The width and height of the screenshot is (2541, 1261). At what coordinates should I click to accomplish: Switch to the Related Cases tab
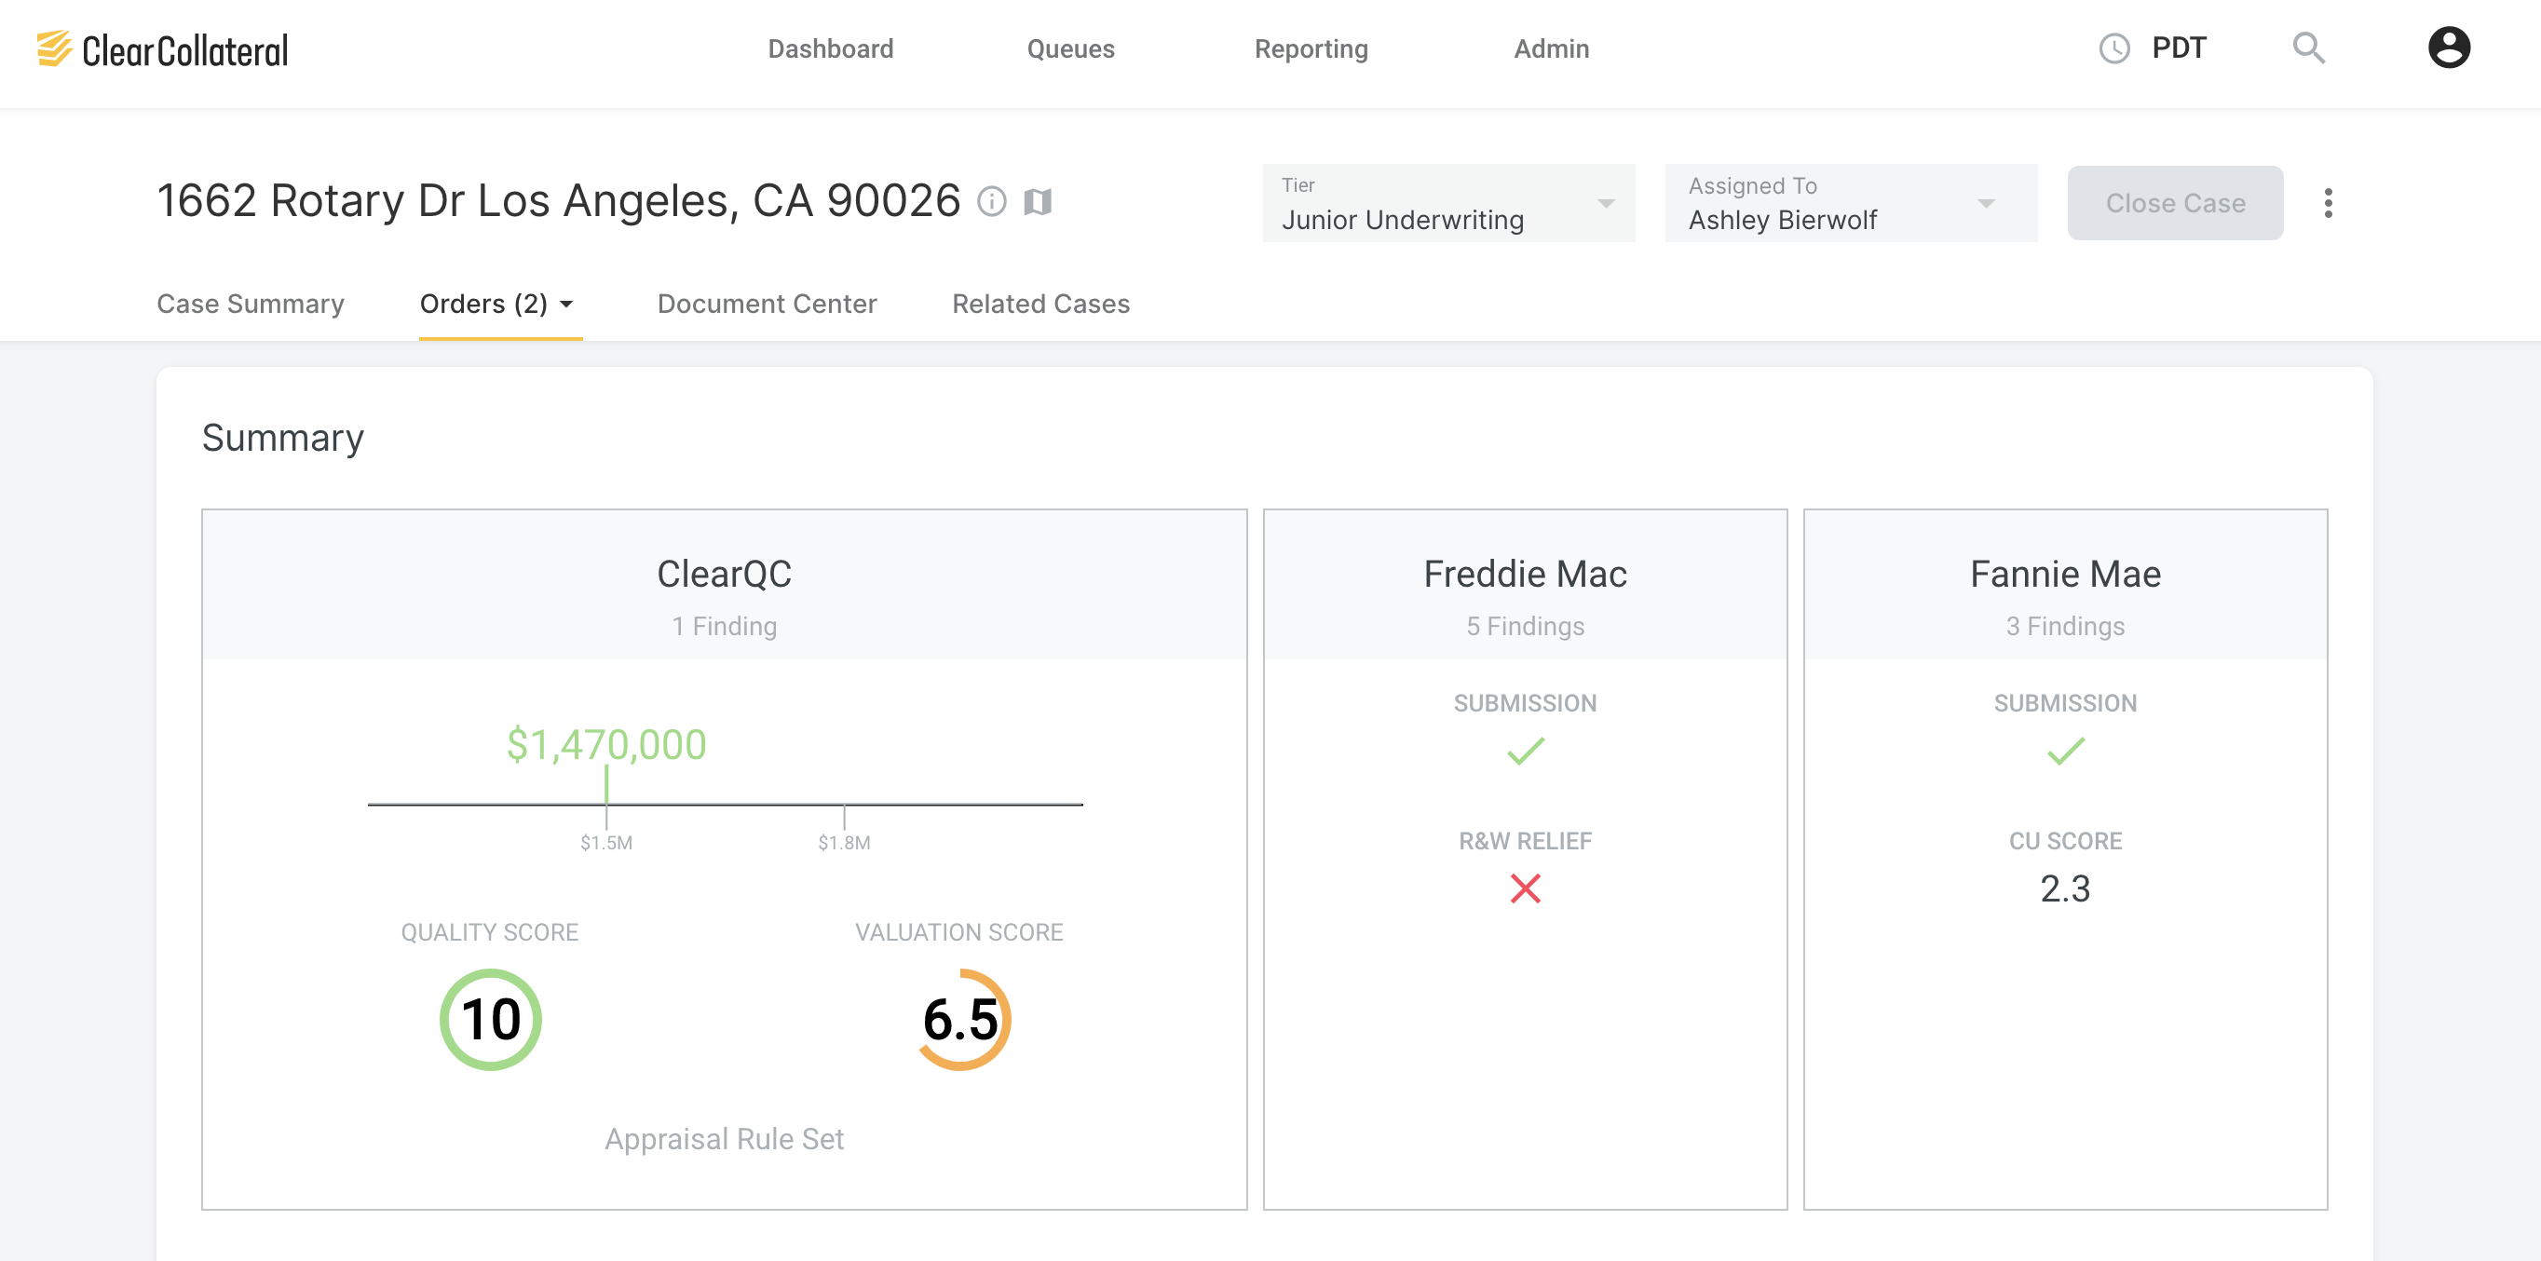coord(1040,304)
